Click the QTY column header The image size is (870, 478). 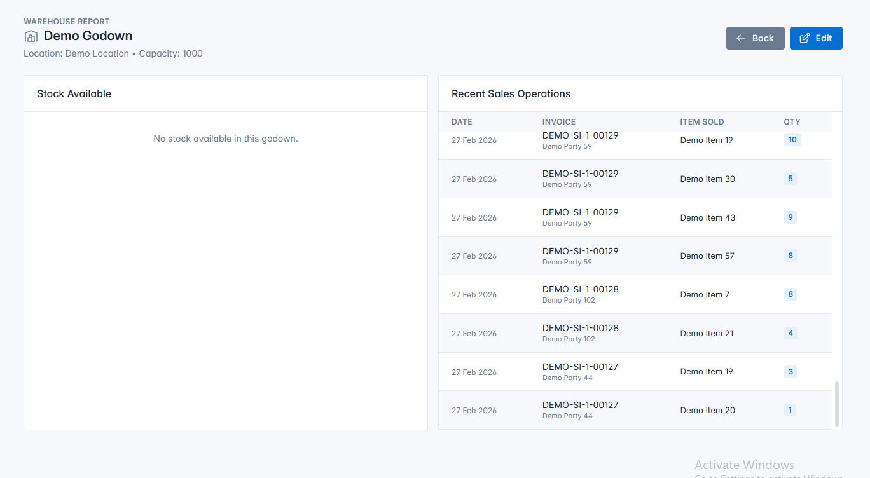(x=792, y=122)
